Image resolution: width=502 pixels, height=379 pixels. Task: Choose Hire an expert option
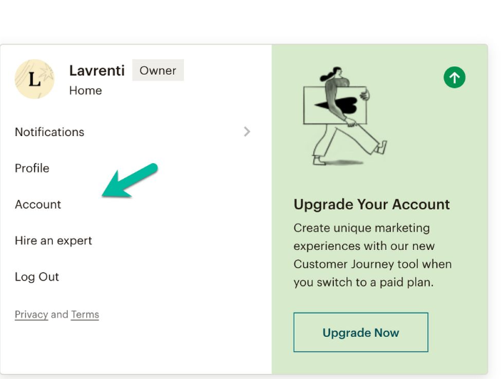[53, 241]
